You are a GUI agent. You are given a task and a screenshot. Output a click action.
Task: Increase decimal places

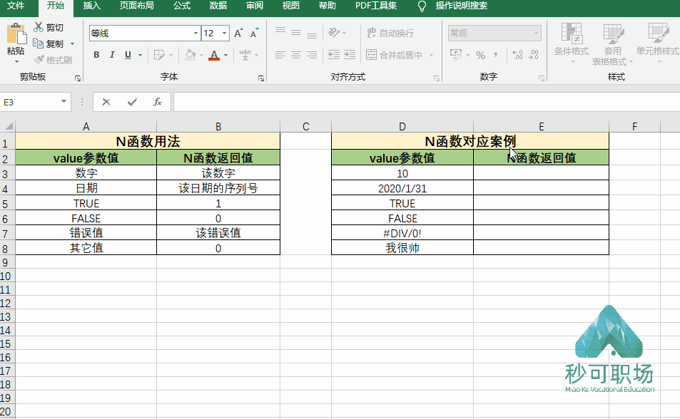point(517,55)
